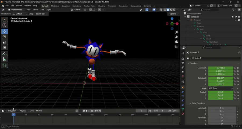Click the Add Cube tool icon

click(x=5, y=65)
